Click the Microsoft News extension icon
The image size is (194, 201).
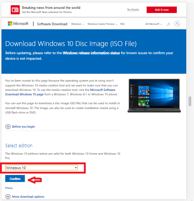click(x=15, y=10)
